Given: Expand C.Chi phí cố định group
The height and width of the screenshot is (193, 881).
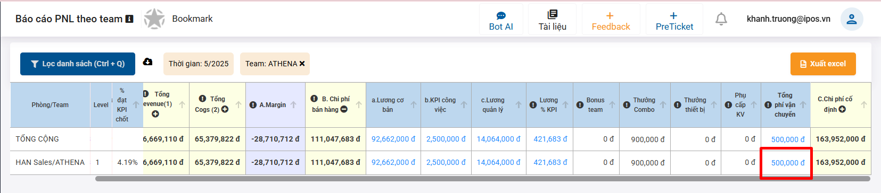Looking at the screenshot, I should [842, 110].
